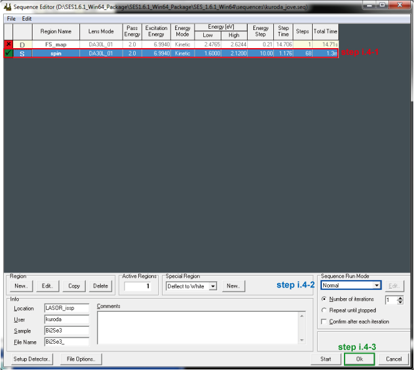Click the DA30L_01 lens mode in FS_map row
Viewport: 414px width, 370px height.
[x=101, y=44]
